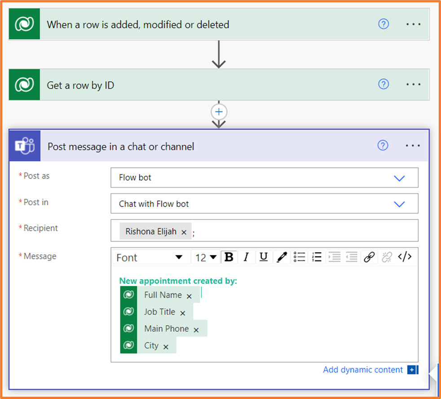Click the Add dynamic content link
The height and width of the screenshot is (399, 441).
(x=362, y=369)
